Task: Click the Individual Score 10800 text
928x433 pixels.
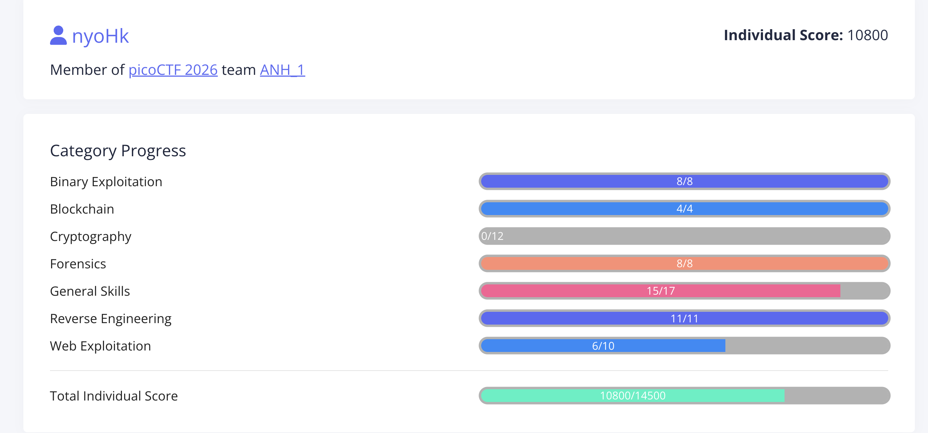Action: click(x=806, y=35)
